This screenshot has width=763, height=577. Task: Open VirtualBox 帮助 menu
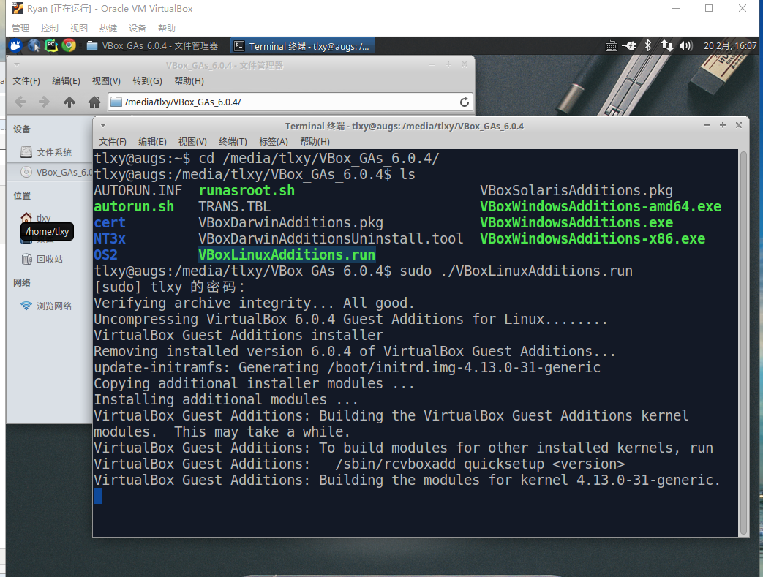tap(166, 29)
